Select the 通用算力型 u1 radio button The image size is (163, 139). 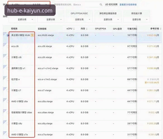pyautogui.click(x=8, y=68)
